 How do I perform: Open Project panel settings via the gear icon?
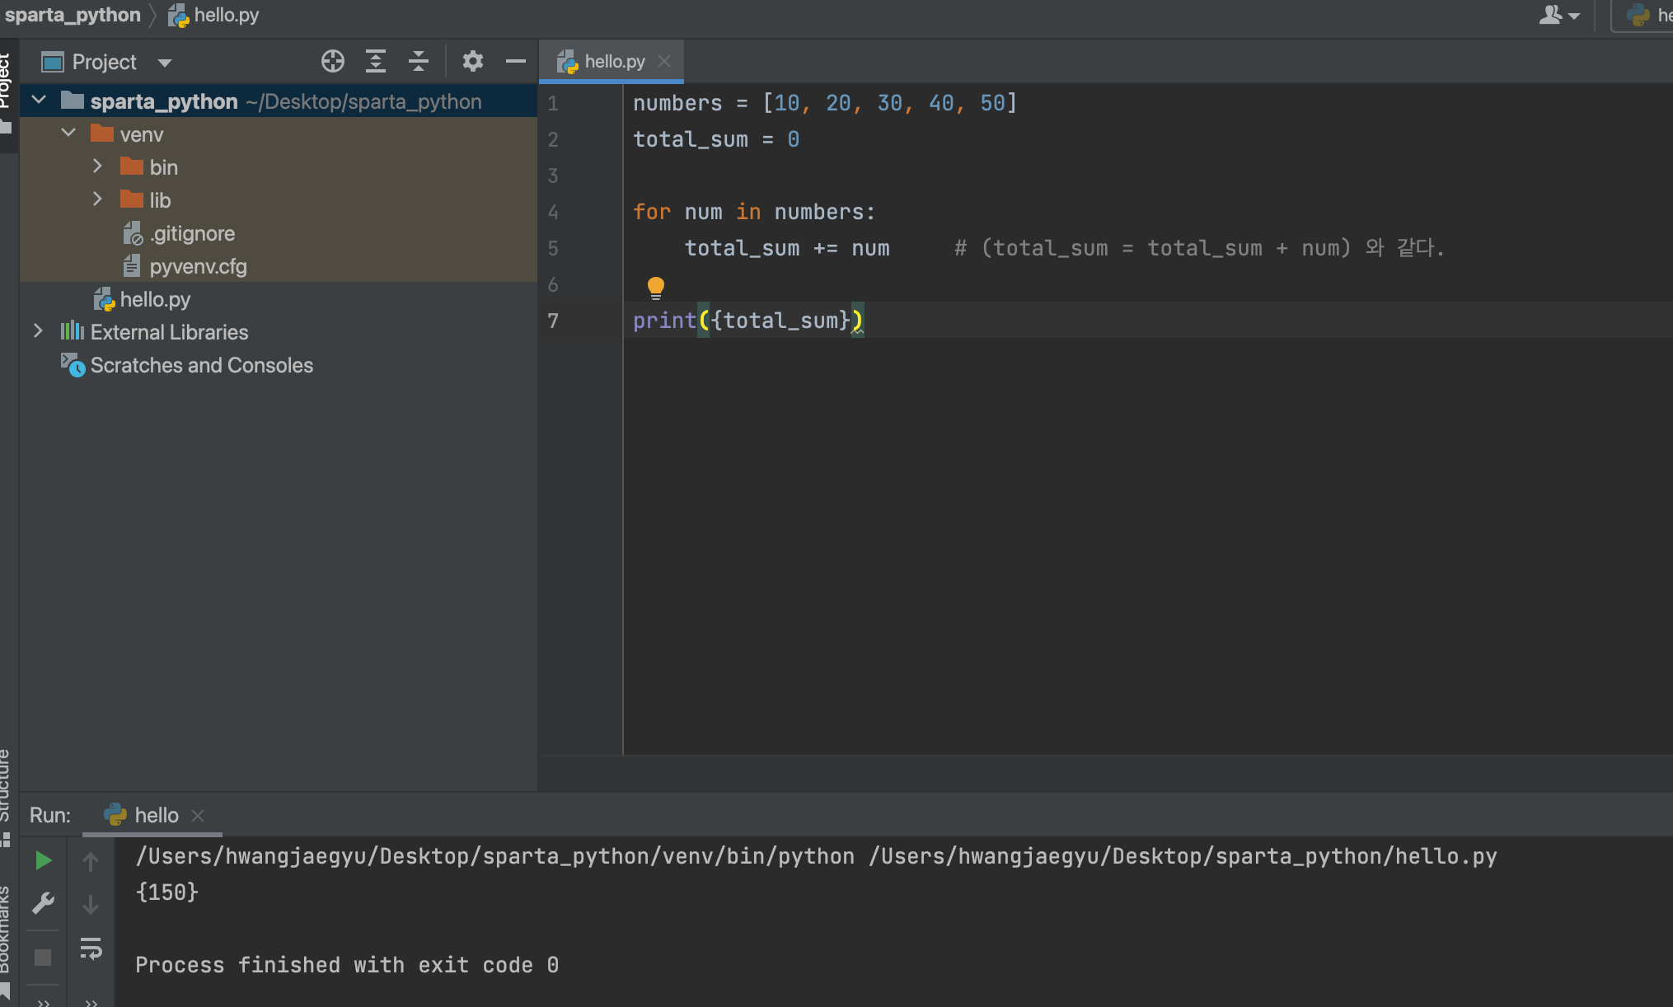pos(472,62)
